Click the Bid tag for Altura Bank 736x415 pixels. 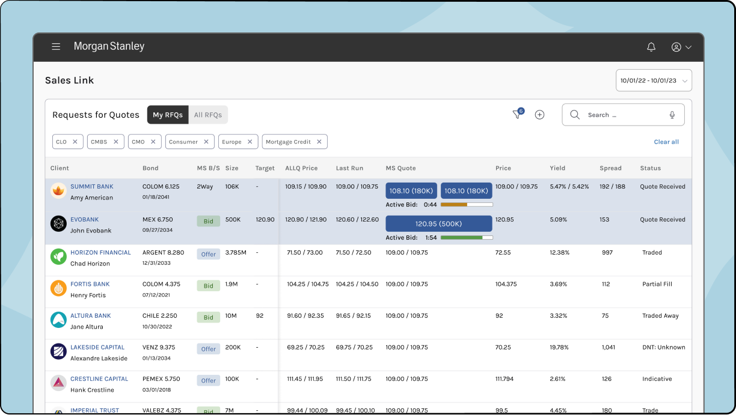(208, 318)
